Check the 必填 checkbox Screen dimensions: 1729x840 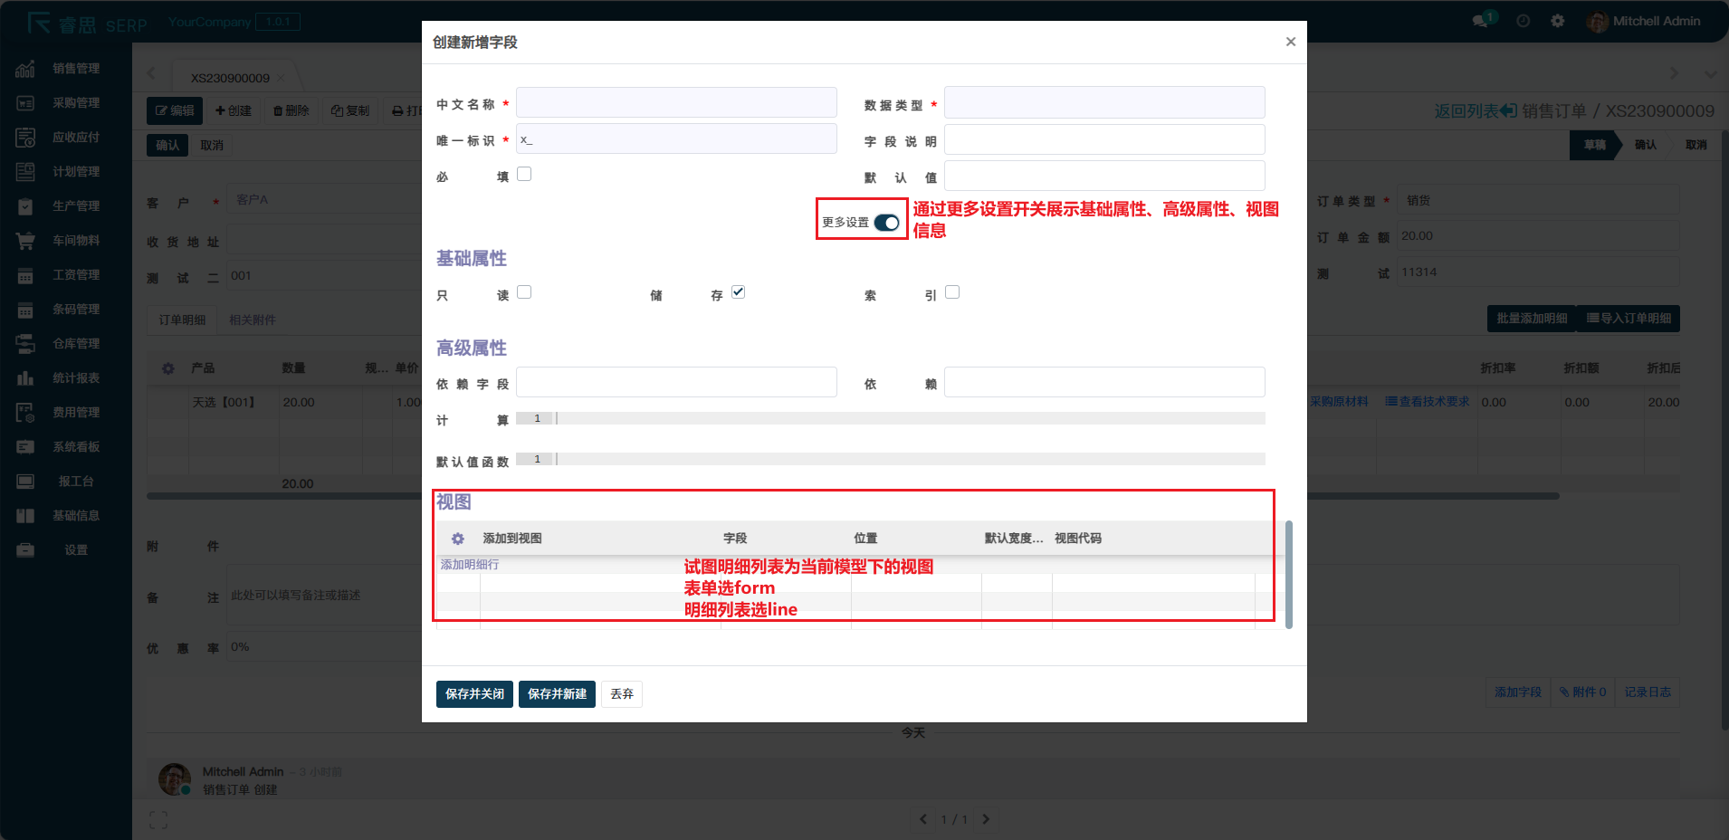524,173
